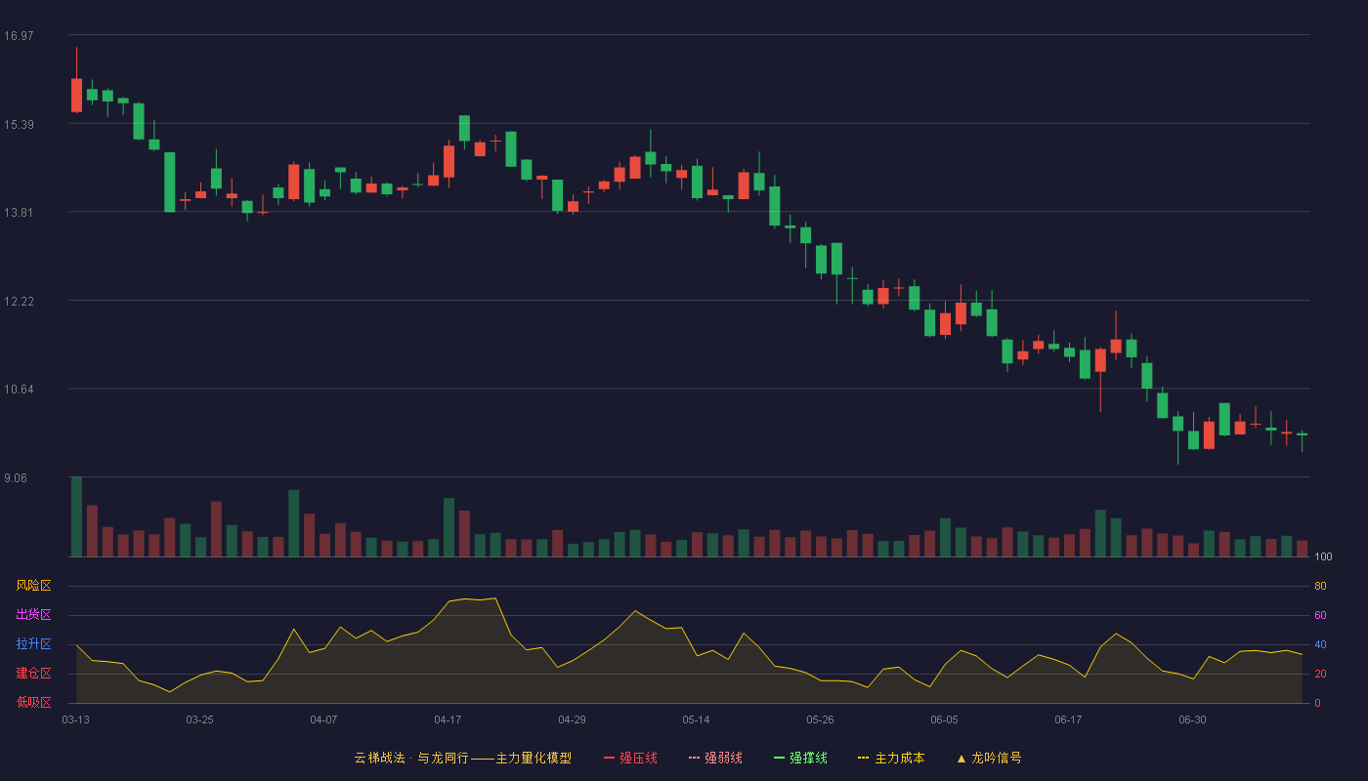Click the green 100 indicator scale label
Screen dimensions: 1368x781
click(x=1323, y=557)
